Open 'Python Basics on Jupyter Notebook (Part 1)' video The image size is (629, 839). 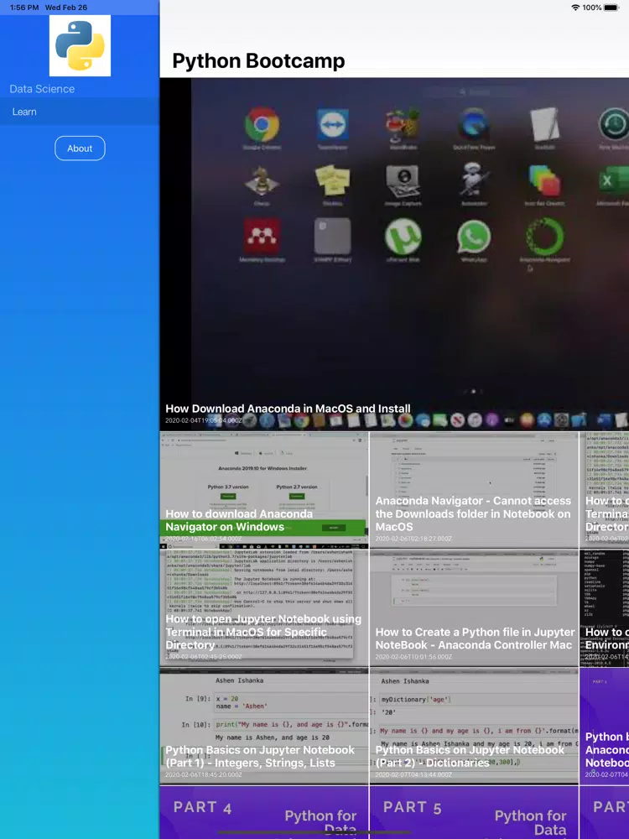tap(264, 726)
